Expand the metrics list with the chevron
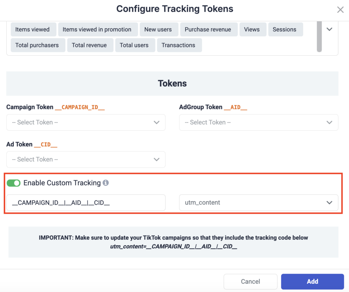 [329, 29]
